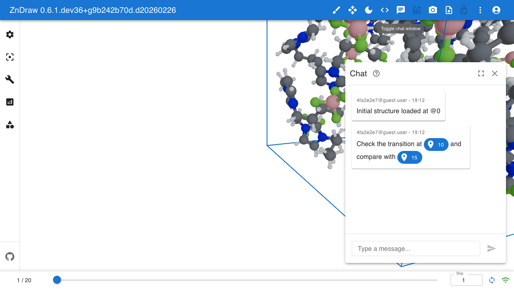Open the file upload icon

click(449, 10)
